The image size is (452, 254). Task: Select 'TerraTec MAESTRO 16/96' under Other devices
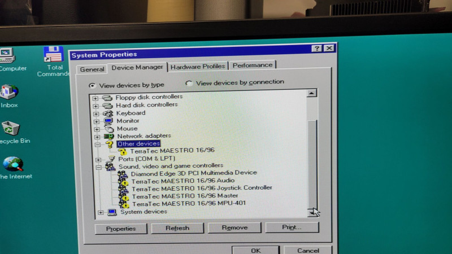point(172,150)
